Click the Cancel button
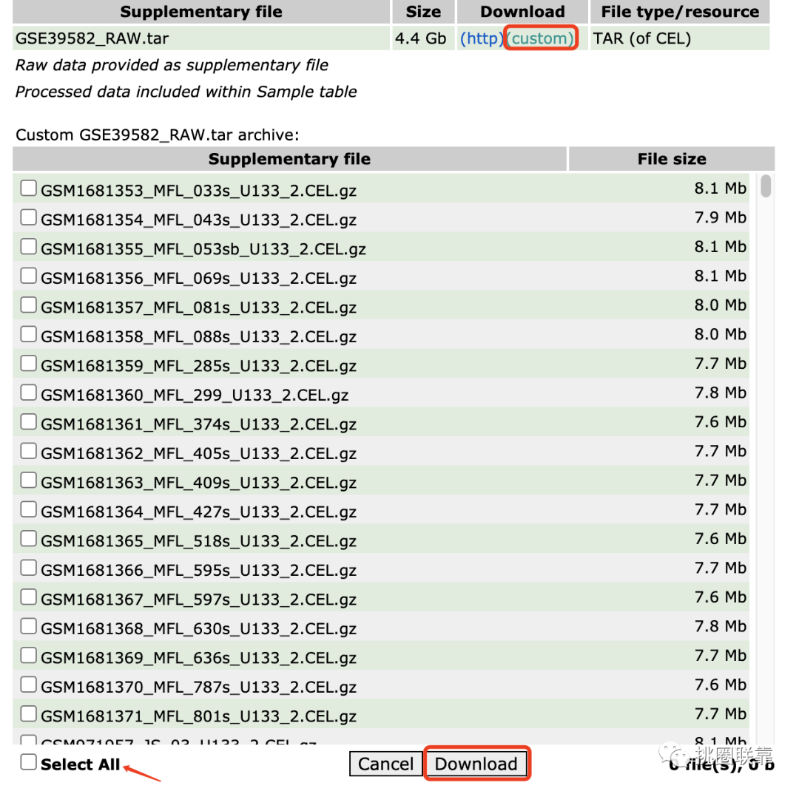Image resolution: width=799 pixels, height=791 pixels. [385, 764]
